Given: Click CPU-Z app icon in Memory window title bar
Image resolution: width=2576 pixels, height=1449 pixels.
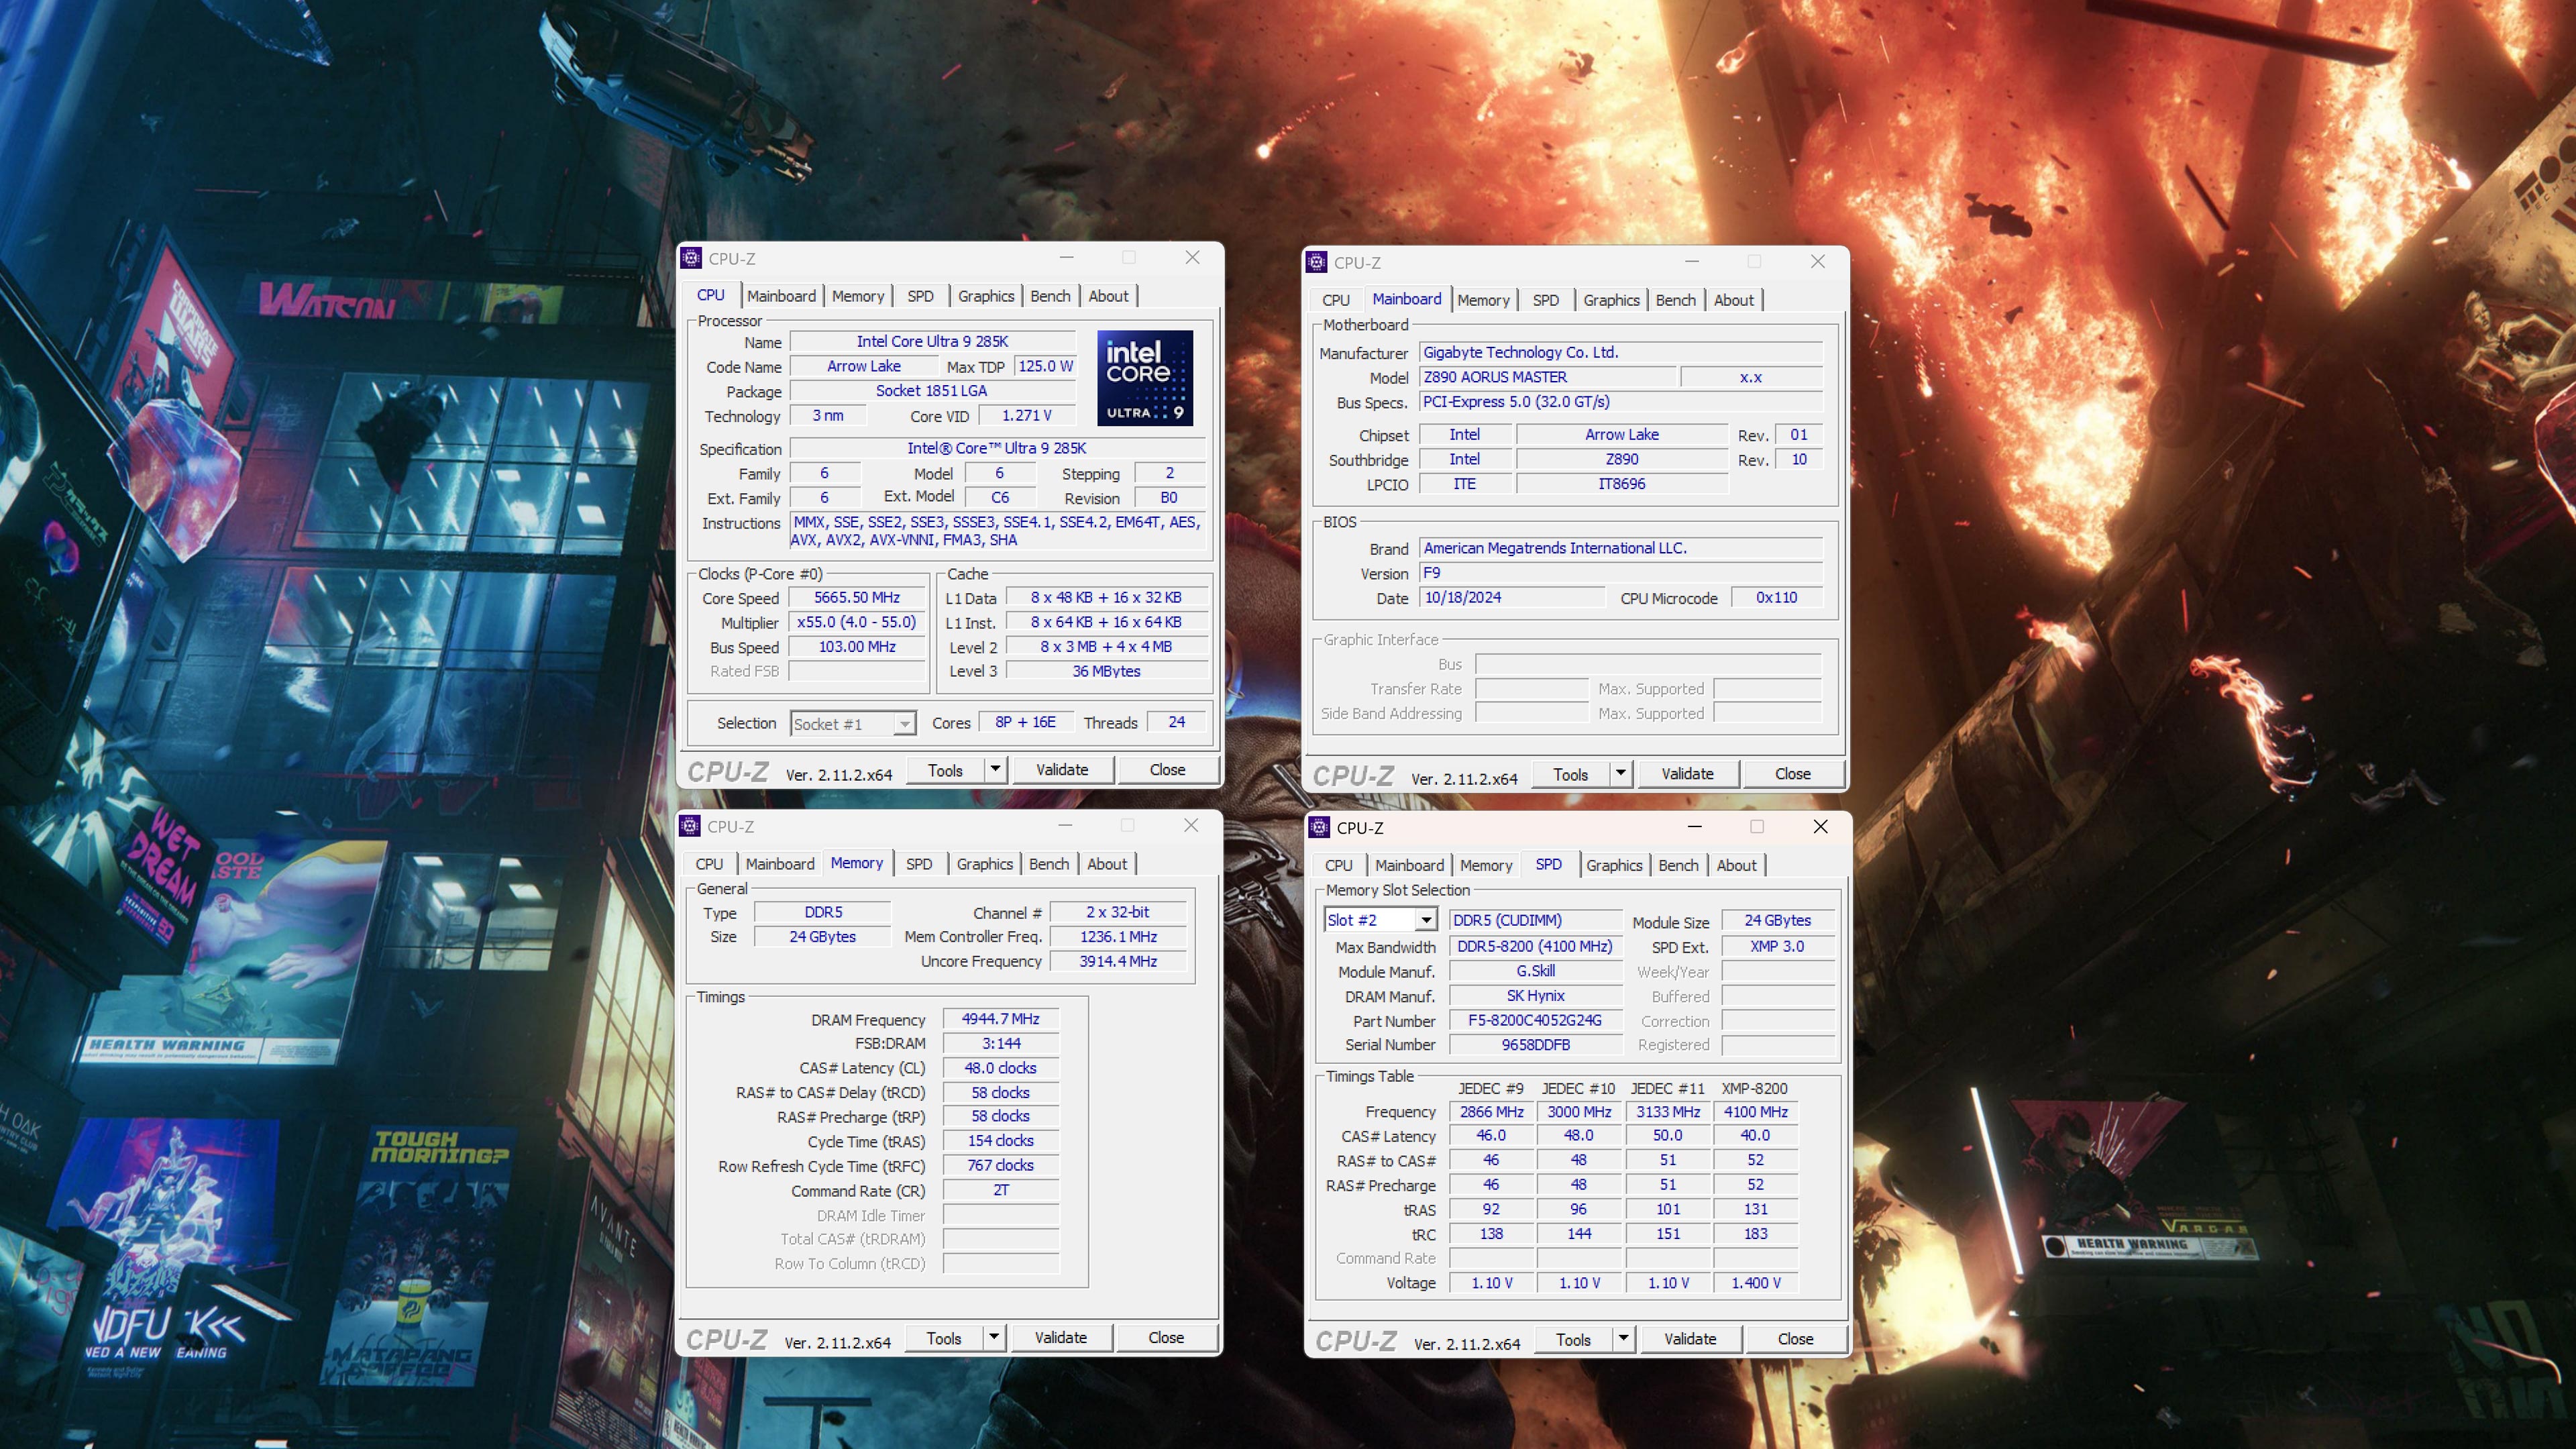Looking at the screenshot, I should point(690,826).
